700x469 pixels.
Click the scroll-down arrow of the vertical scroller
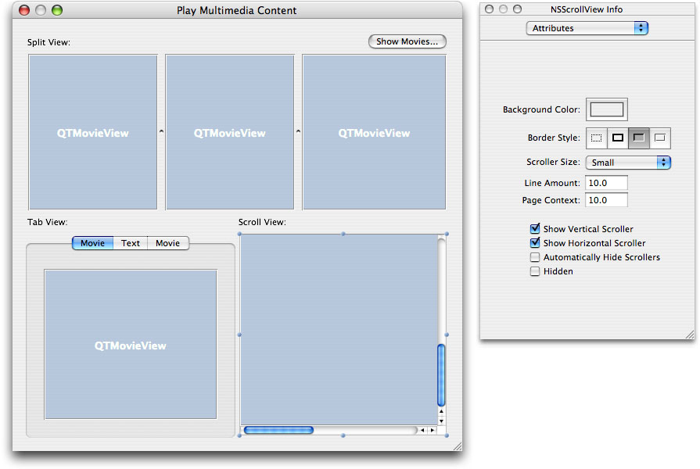[441, 421]
